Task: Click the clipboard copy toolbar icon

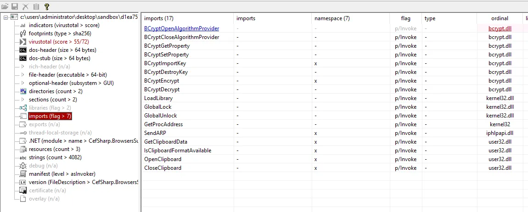Action: (x=36, y=6)
